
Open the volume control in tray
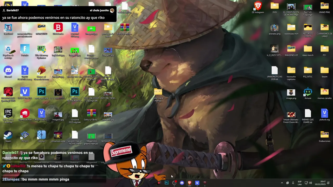point(310,183)
